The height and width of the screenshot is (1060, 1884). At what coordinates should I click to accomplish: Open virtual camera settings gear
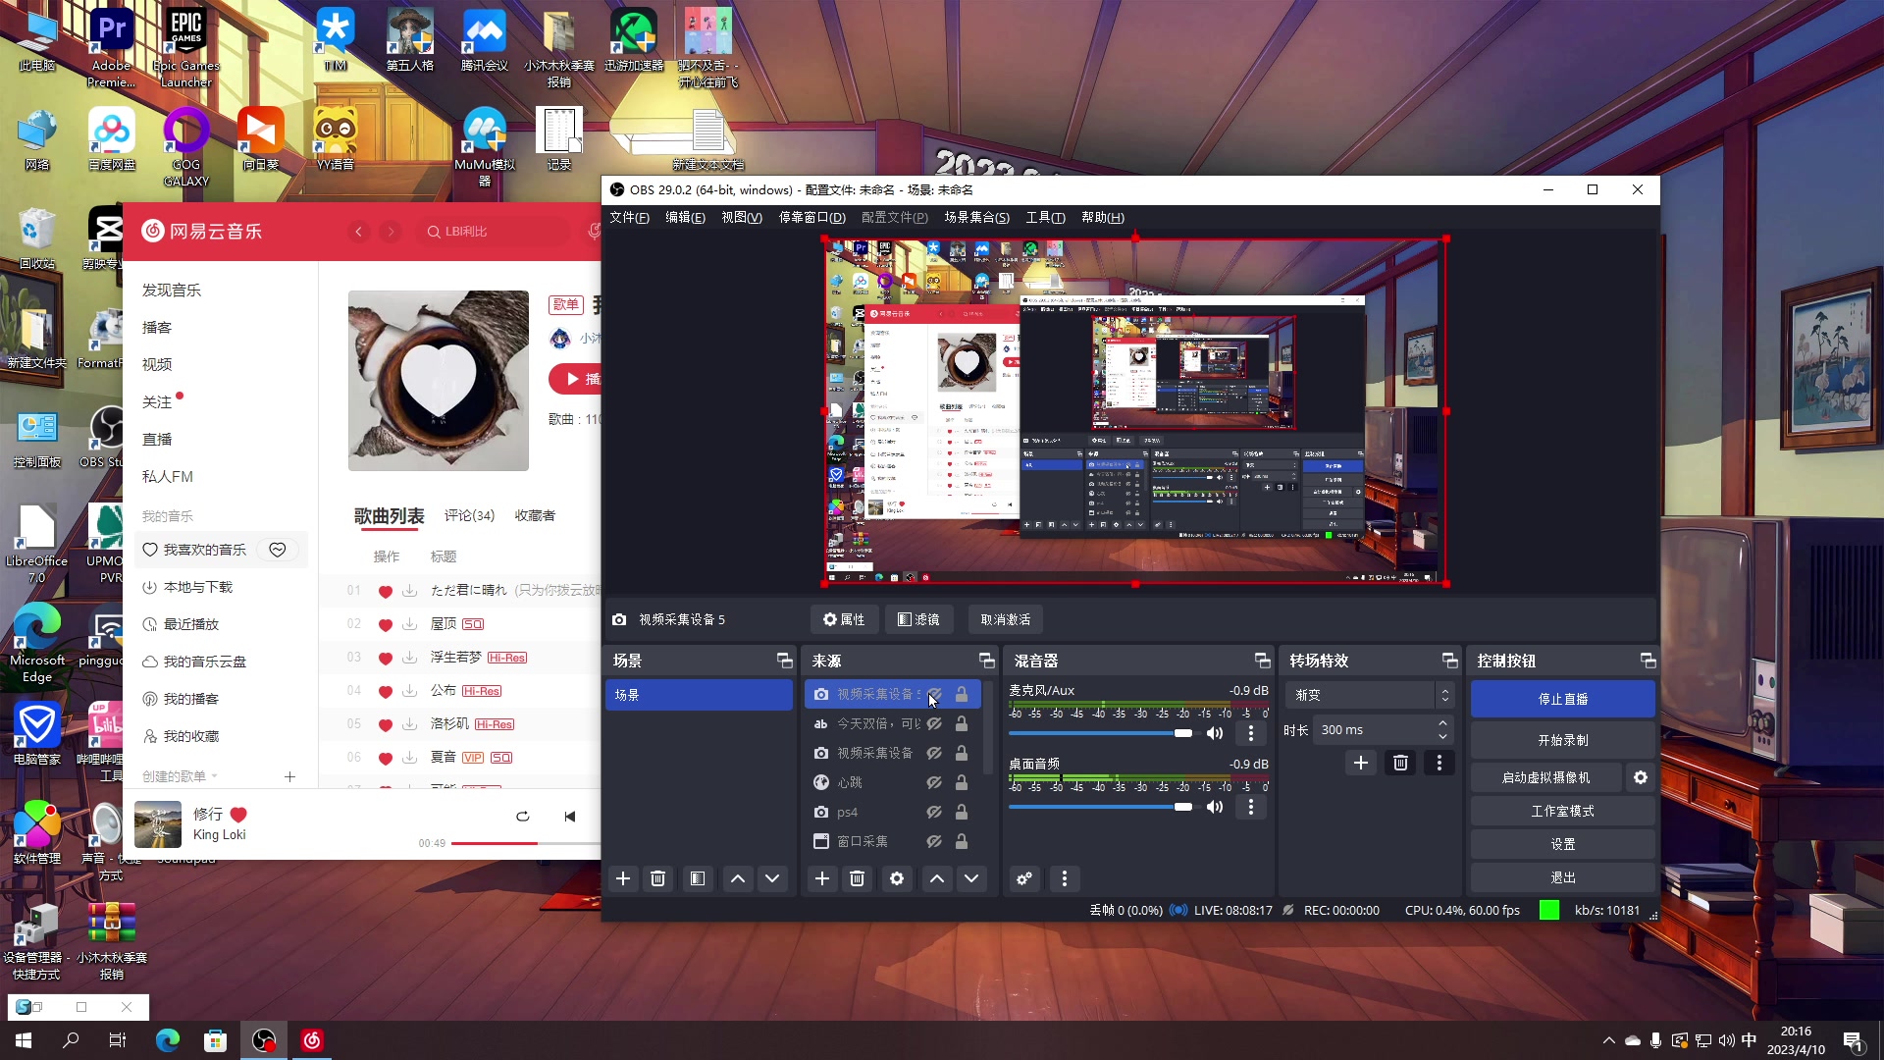(1641, 777)
